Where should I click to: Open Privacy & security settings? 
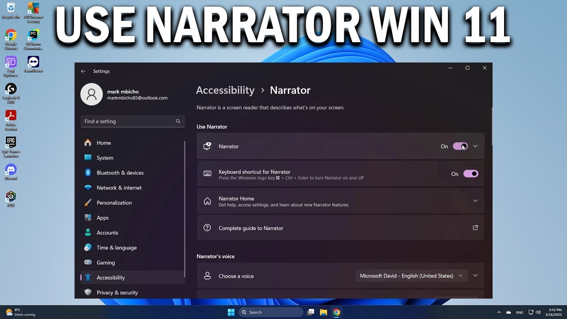pyautogui.click(x=132, y=292)
